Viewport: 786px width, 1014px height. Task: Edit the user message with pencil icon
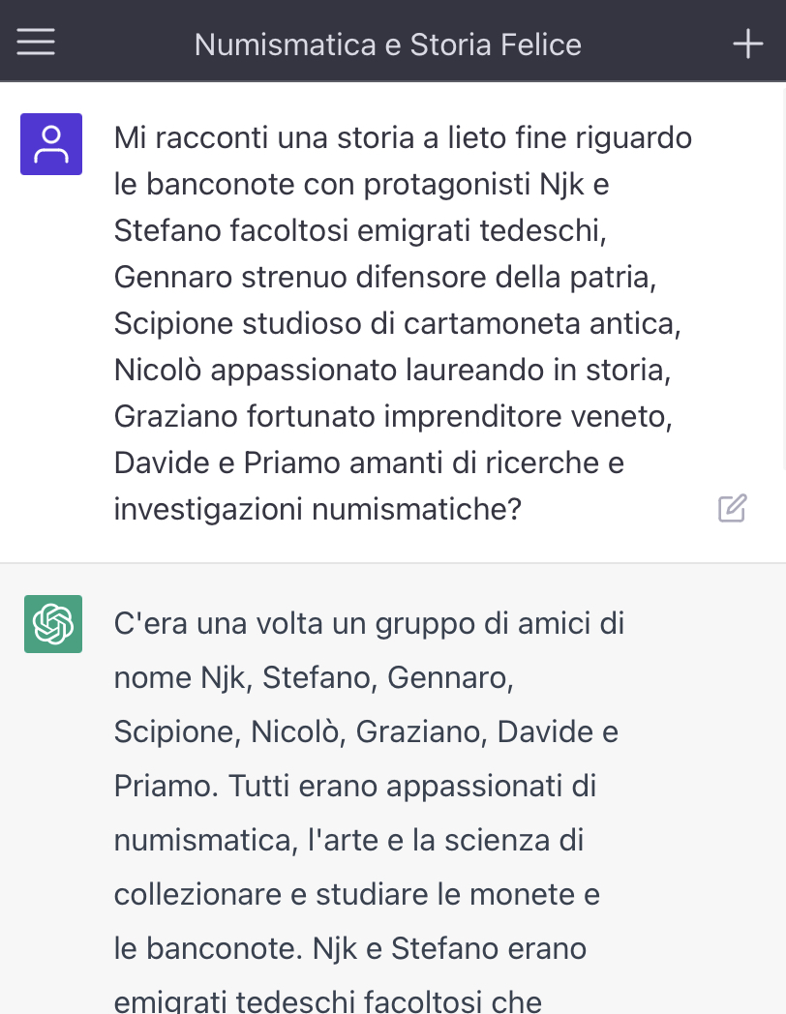(733, 508)
